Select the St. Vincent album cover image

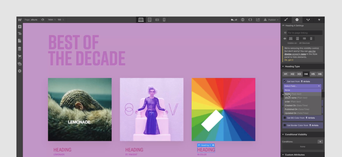[x=152, y=109]
